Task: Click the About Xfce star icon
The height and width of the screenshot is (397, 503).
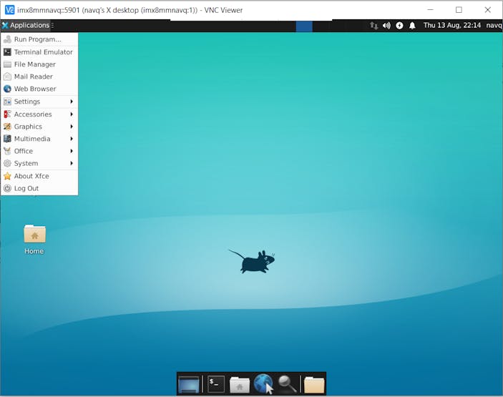Action: click(x=7, y=176)
